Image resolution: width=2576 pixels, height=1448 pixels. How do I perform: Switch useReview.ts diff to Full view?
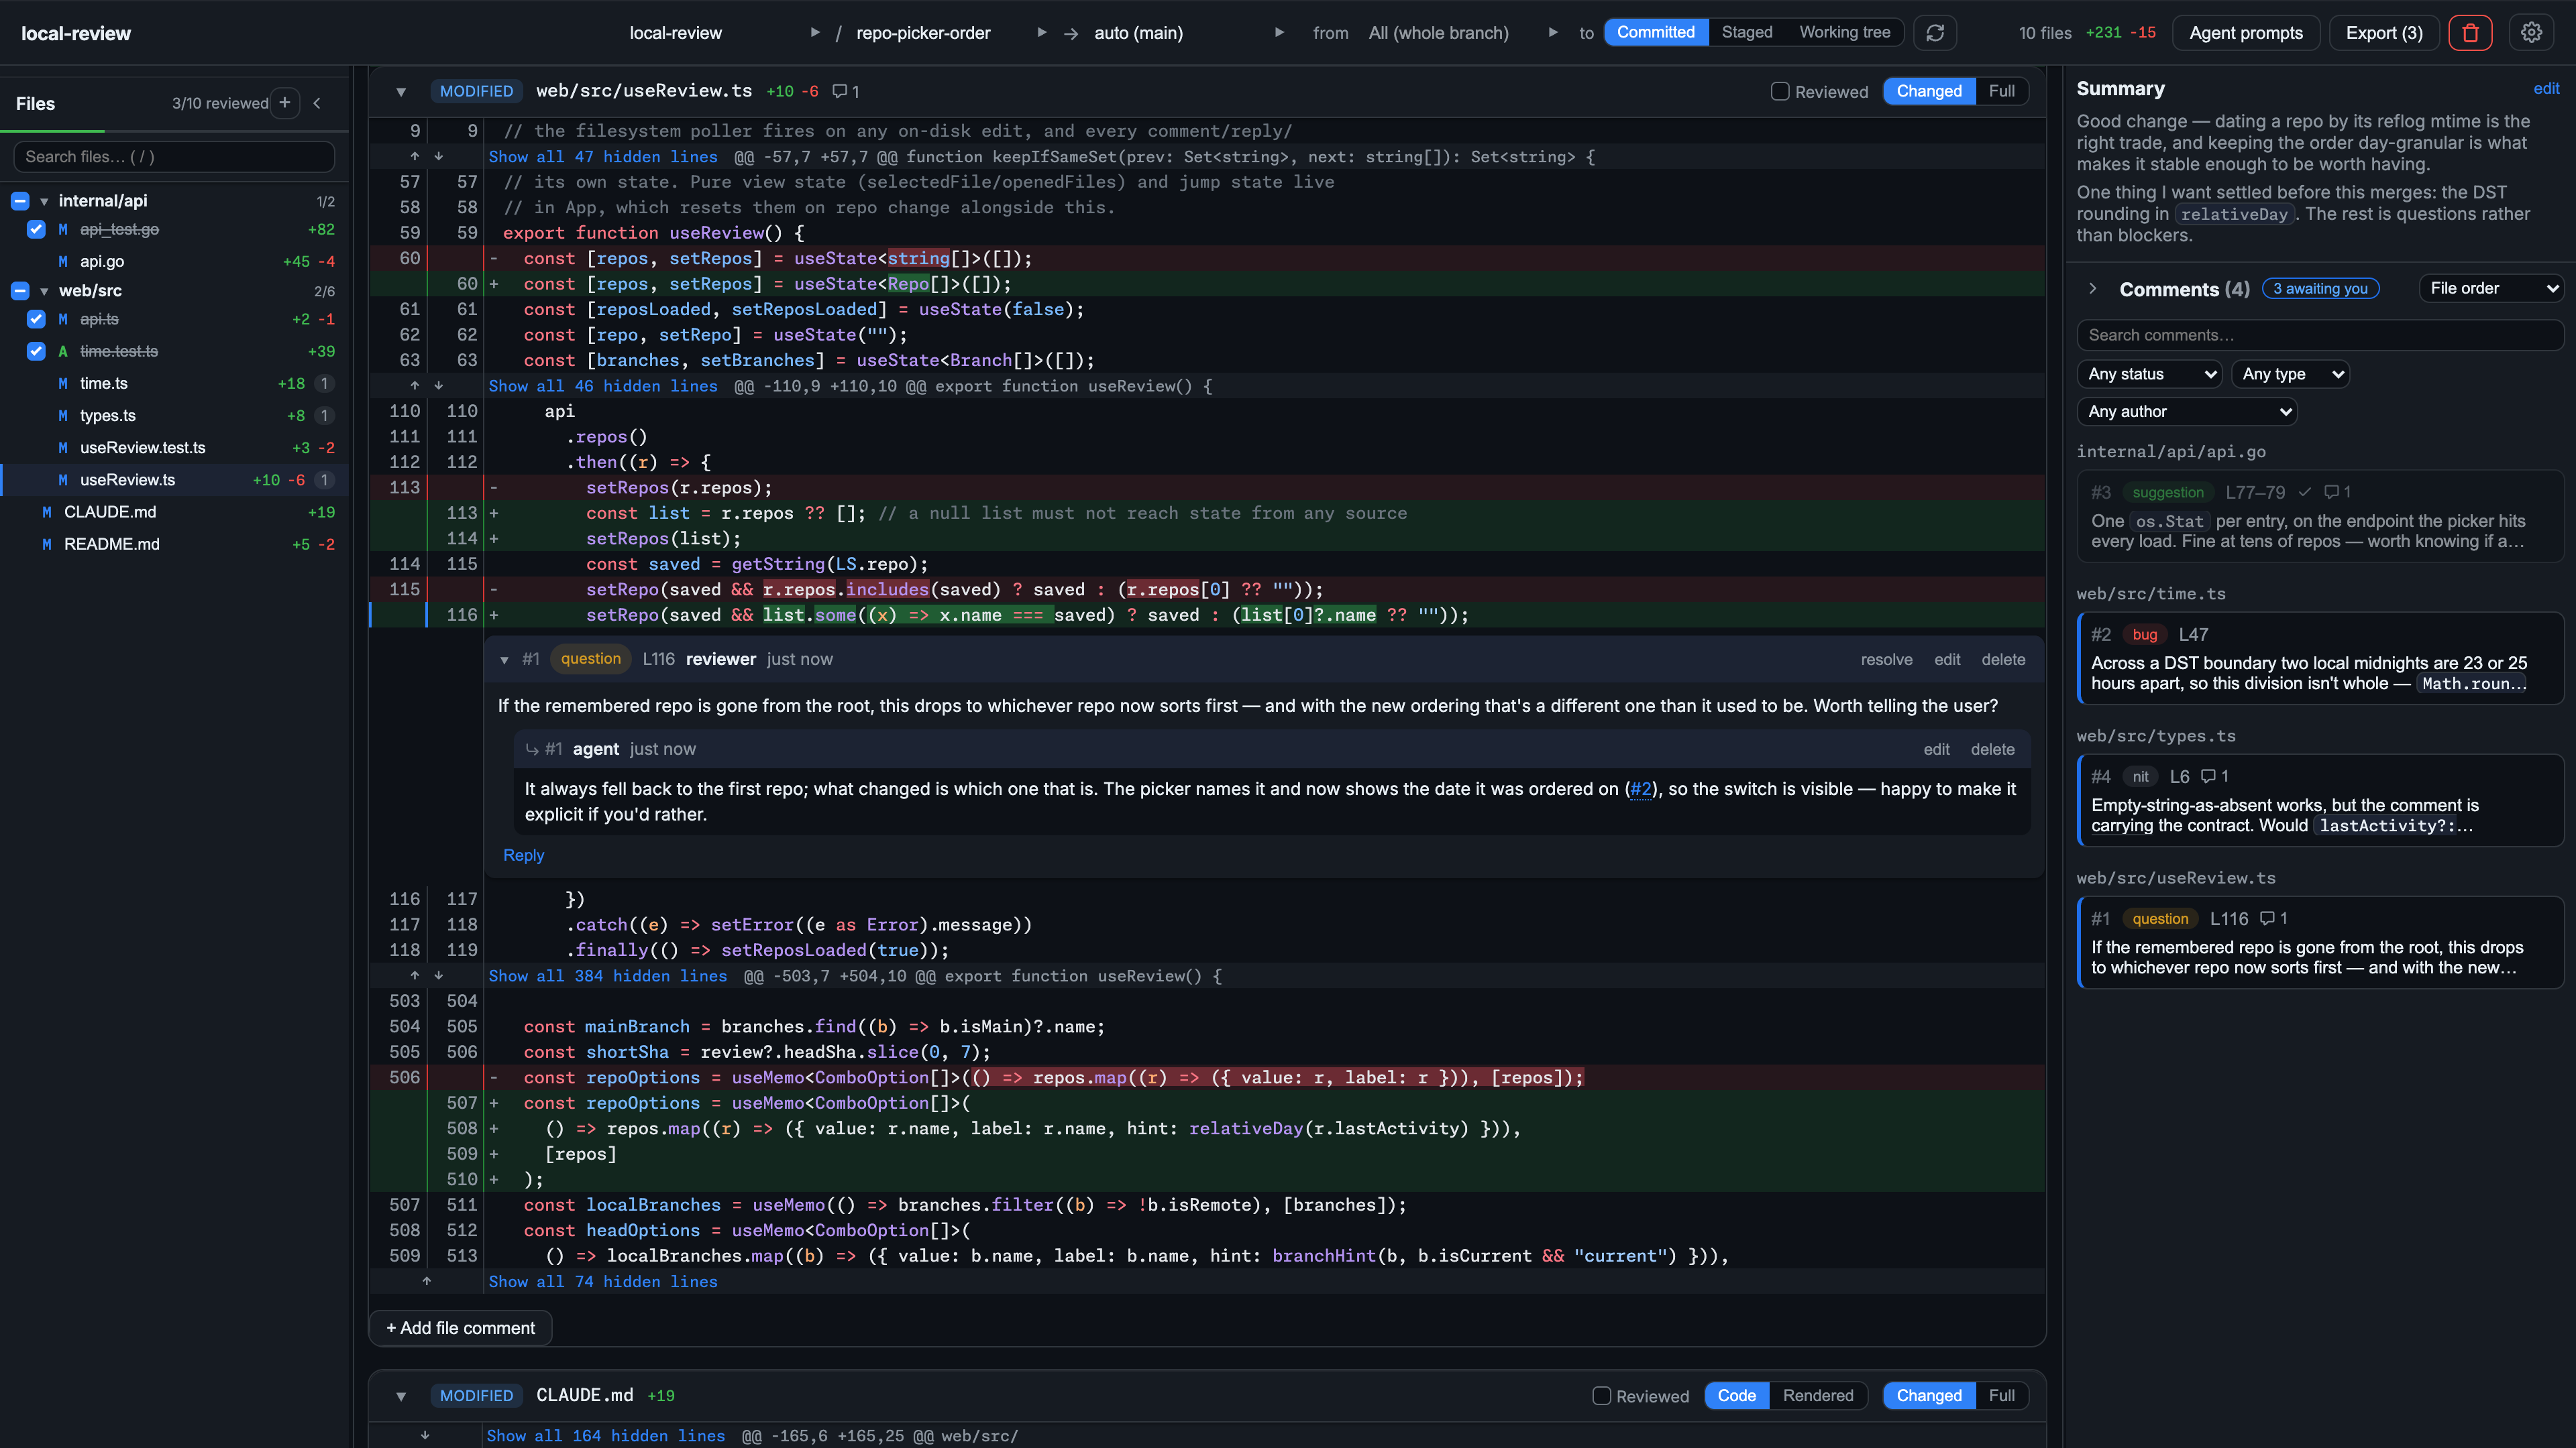(x=2001, y=91)
